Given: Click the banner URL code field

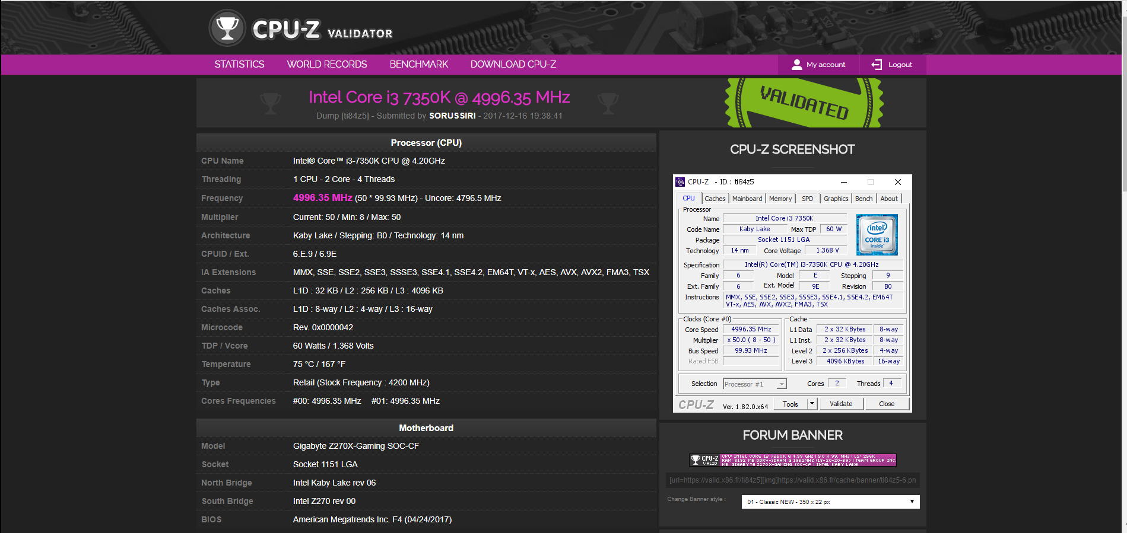Looking at the screenshot, I should pyautogui.click(x=793, y=480).
